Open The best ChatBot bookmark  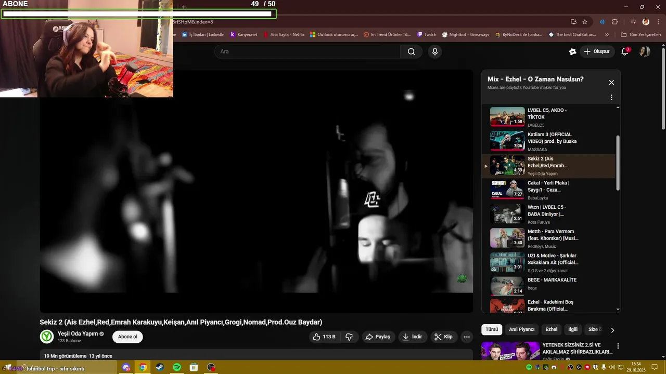tap(572, 35)
